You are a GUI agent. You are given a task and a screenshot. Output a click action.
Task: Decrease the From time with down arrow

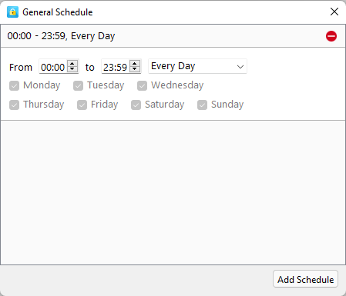click(72, 69)
